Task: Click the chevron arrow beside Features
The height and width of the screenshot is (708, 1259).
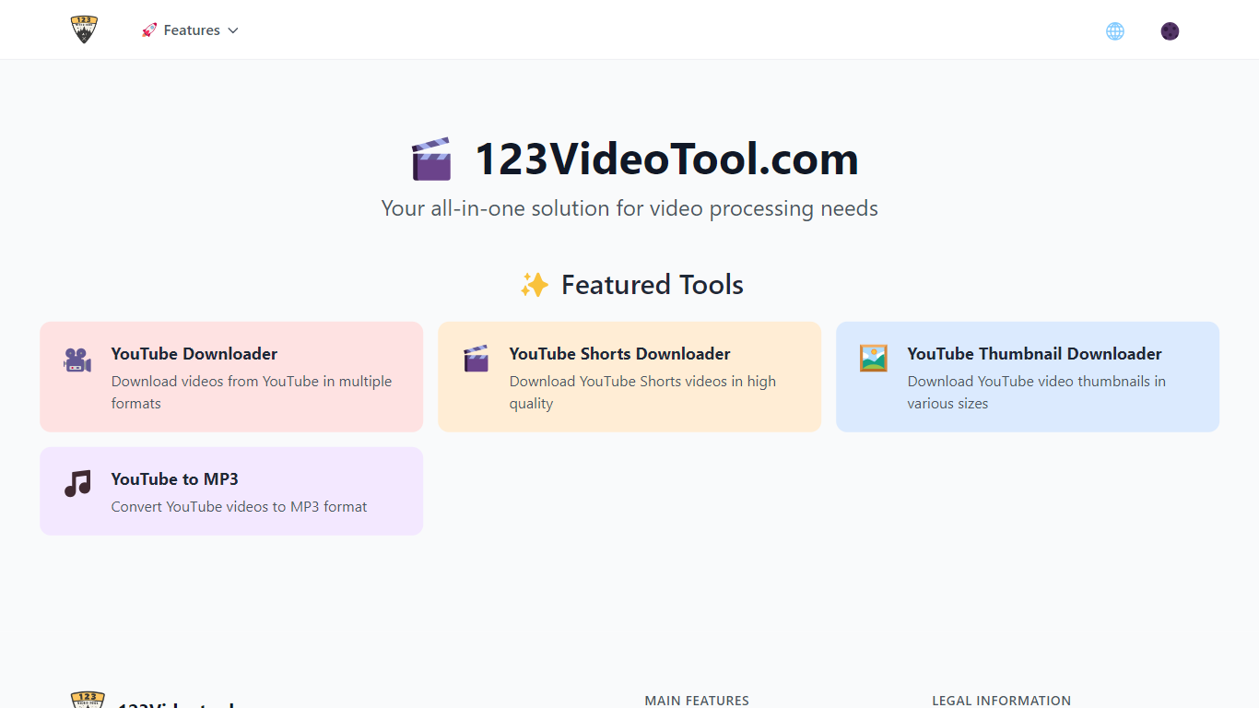Action: 233,29
